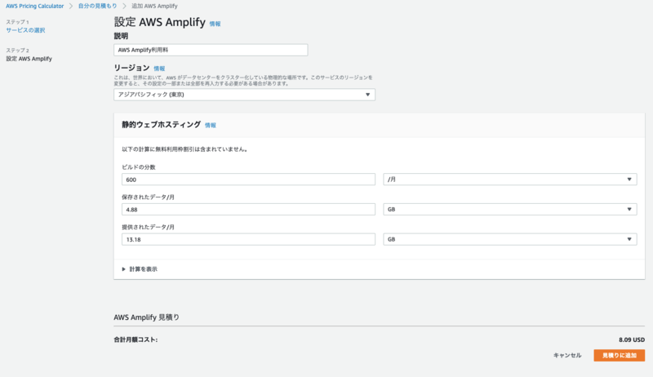Open 情報 link next to リージョン
The height and width of the screenshot is (377, 653).
point(159,69)
